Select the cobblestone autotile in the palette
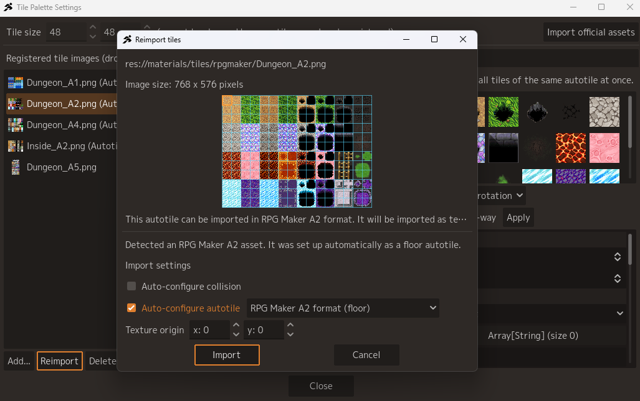Screen dimensions: 640x401 [604, 112]
